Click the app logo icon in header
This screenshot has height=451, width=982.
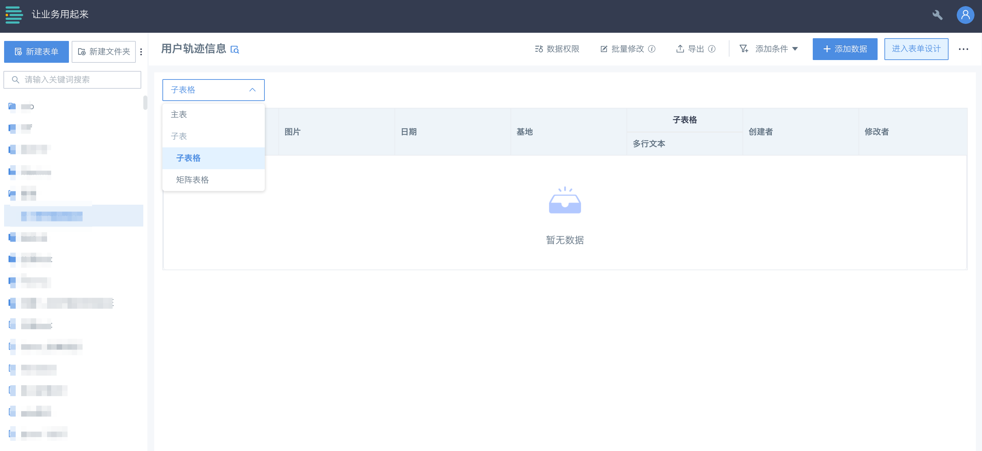pyautogui.click(x=14, y=14)
